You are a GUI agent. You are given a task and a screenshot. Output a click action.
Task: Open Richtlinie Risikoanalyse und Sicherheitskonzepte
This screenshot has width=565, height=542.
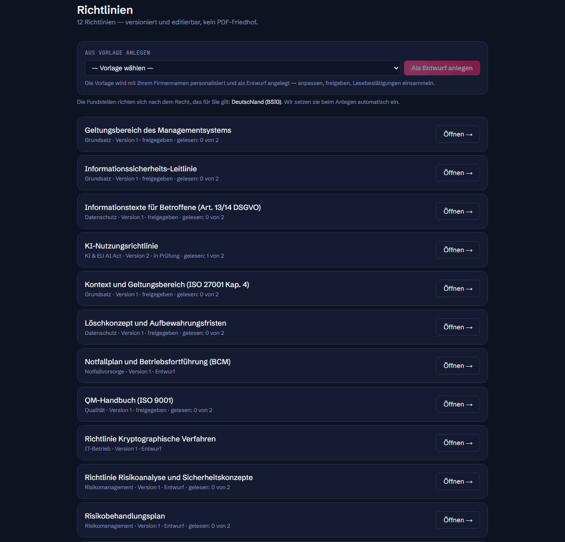(458, 481)
